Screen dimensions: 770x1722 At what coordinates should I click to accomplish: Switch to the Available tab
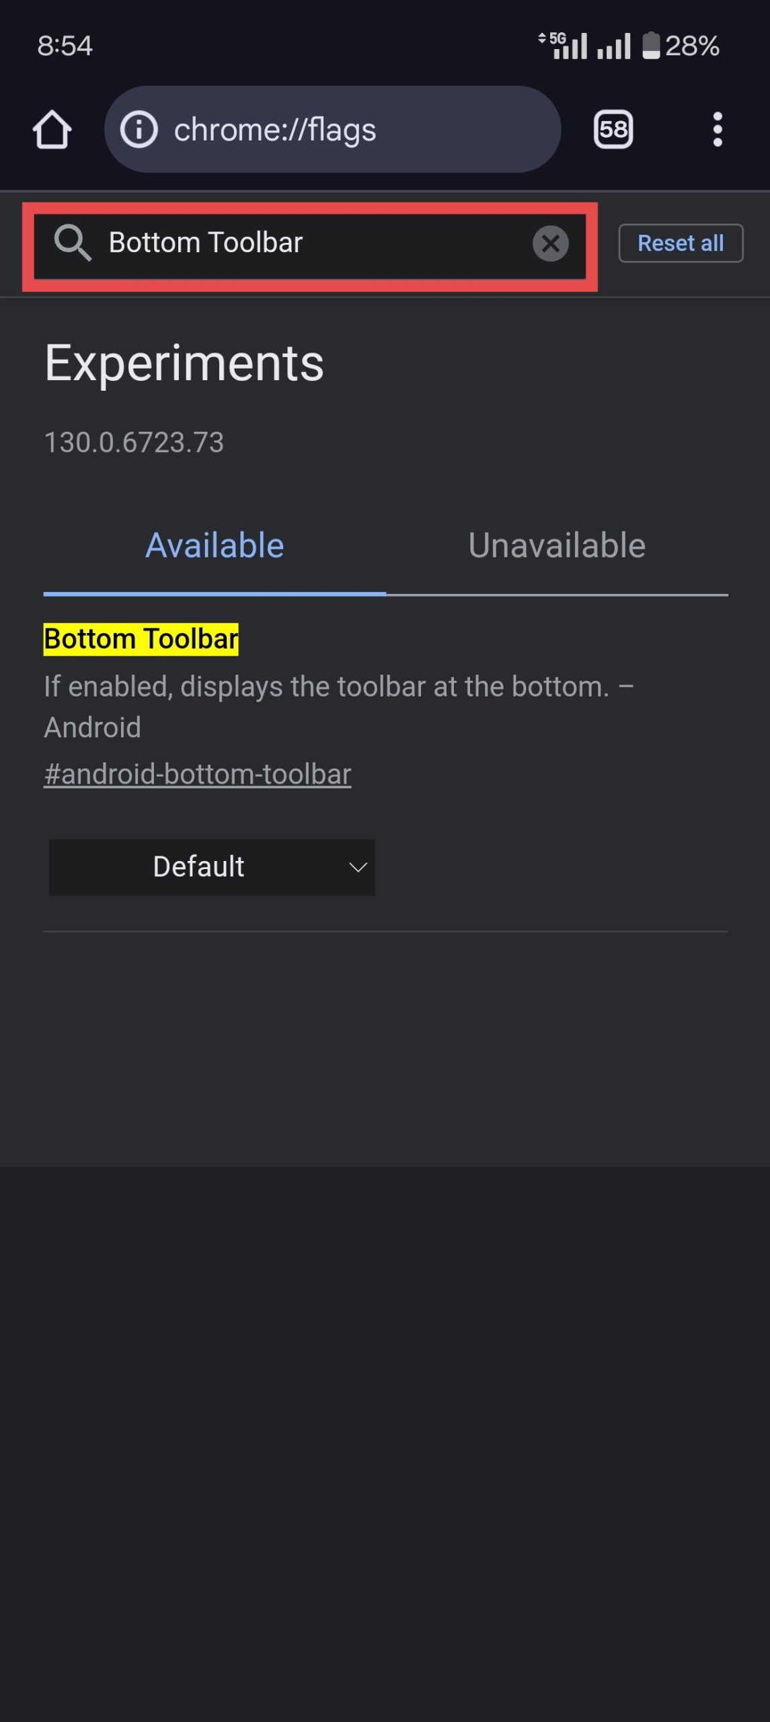click(x=215, y=545)
